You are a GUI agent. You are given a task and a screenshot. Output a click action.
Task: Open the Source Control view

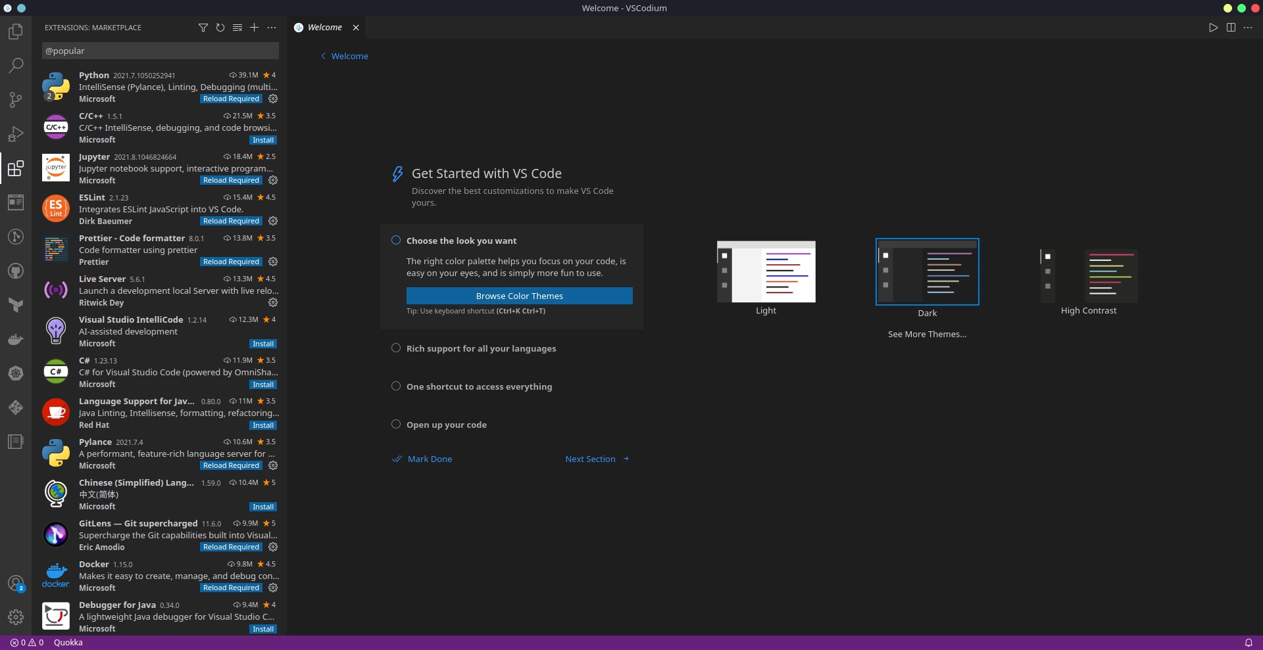[x=16, y=100]
